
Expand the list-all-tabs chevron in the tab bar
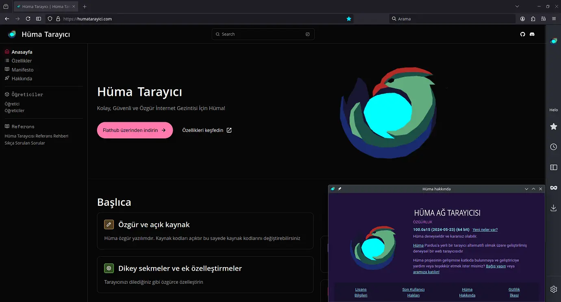pos(517,6)
